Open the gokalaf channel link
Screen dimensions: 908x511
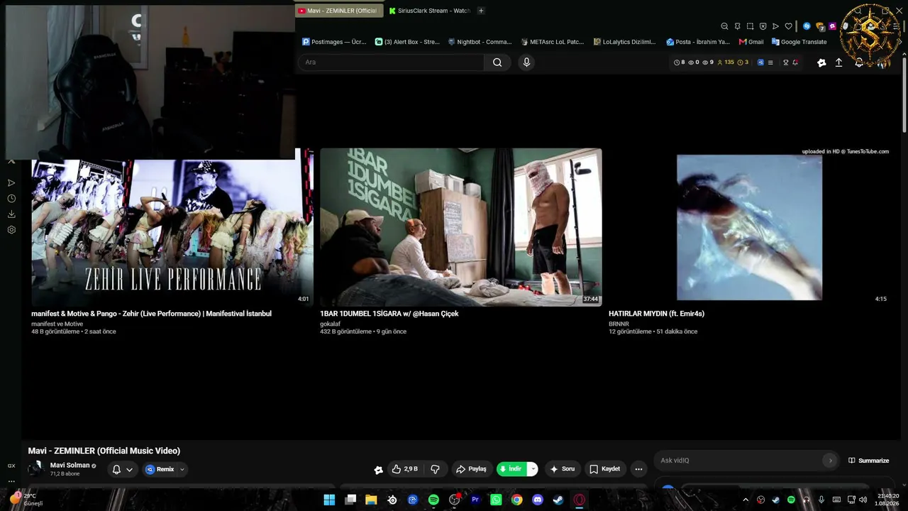(x=330, y=324)
